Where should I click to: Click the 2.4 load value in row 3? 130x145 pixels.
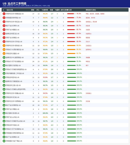pyautogui.click(x=52, y=22)
